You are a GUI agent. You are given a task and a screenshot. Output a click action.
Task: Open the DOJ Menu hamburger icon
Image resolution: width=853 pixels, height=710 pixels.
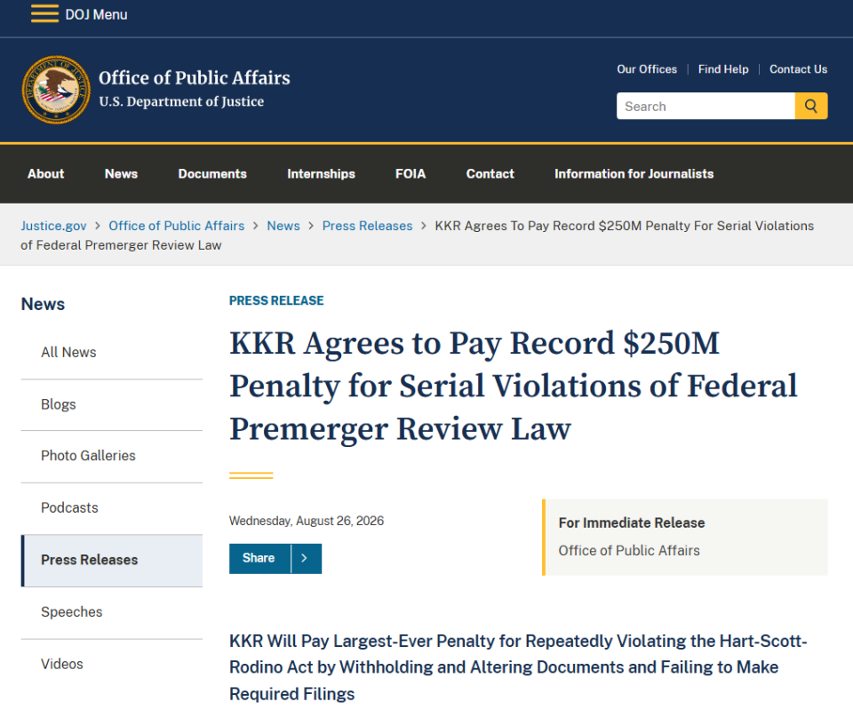tap(44, 14)
